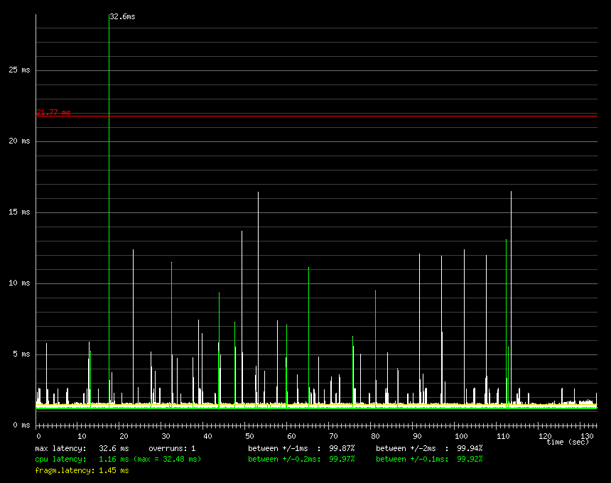Click the 20 ms y-axis label
Image resolution: width=611 pixels, height=483 pixels.
coord(19,141)
